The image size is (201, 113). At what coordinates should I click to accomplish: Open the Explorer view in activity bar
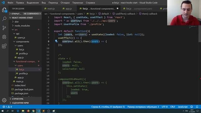click(4, 10)
